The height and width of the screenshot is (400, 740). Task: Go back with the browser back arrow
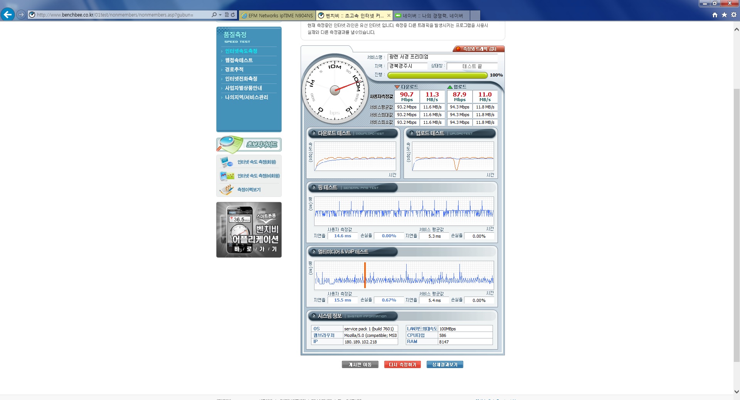pos(7,15)
